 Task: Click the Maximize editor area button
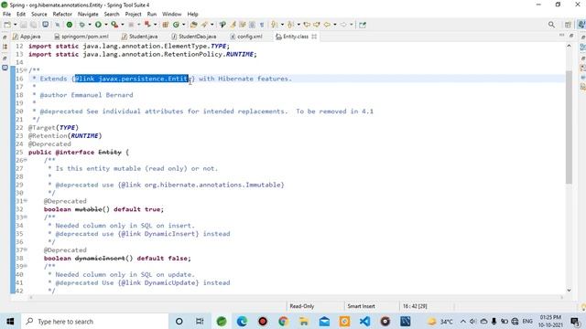coord(571,35)
